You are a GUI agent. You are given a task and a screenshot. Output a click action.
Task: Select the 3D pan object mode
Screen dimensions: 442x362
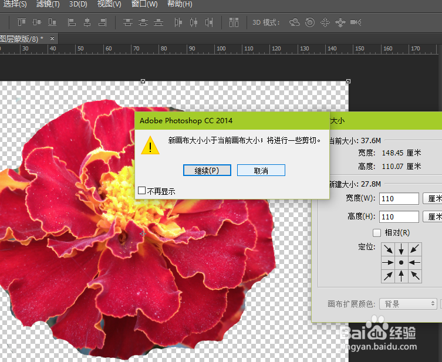point(325,22)
